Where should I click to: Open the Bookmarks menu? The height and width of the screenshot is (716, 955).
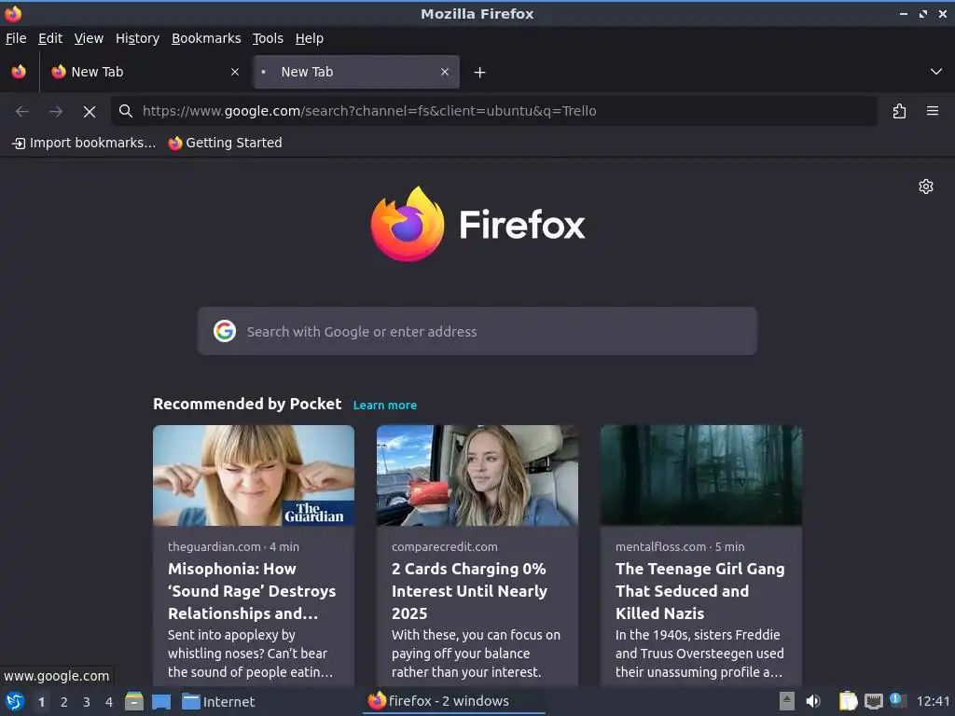point(206,38)
